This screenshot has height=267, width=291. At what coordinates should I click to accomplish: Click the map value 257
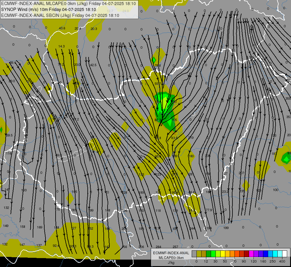[x=175, y=247]
